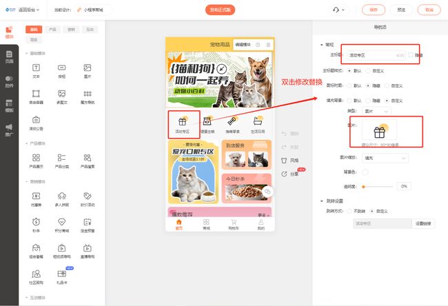Expand the 互动模块 group

[x=27, y=298]
